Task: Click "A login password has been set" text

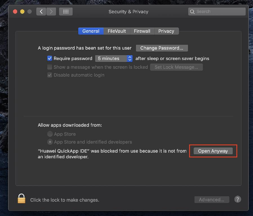Action: pyautogui.click(x=84, y=48)
